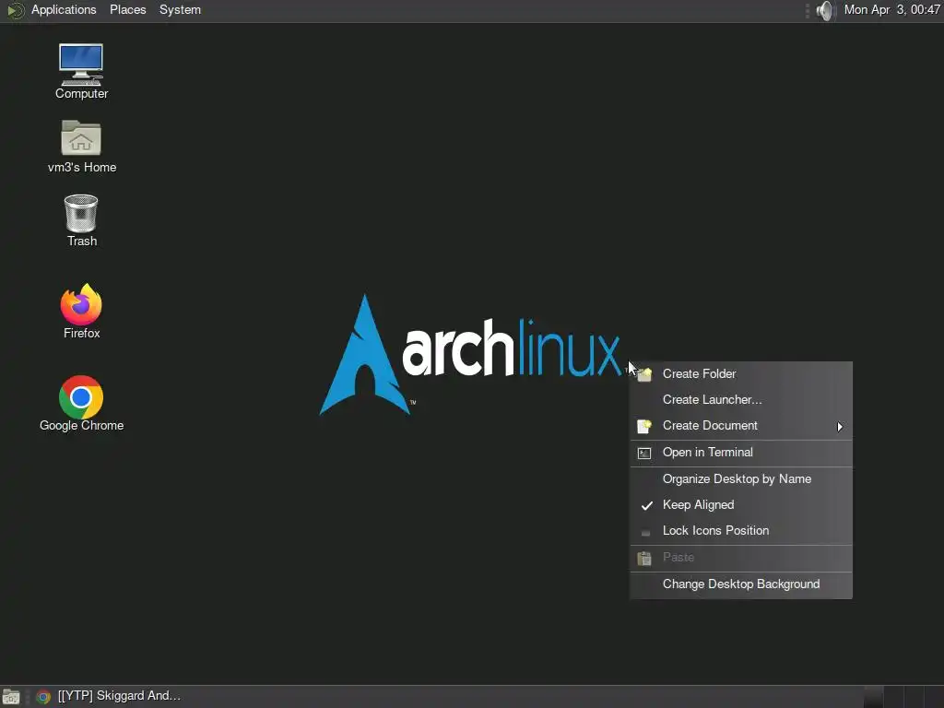
Task: Open the System menu
Action: [x=180, y=9]
